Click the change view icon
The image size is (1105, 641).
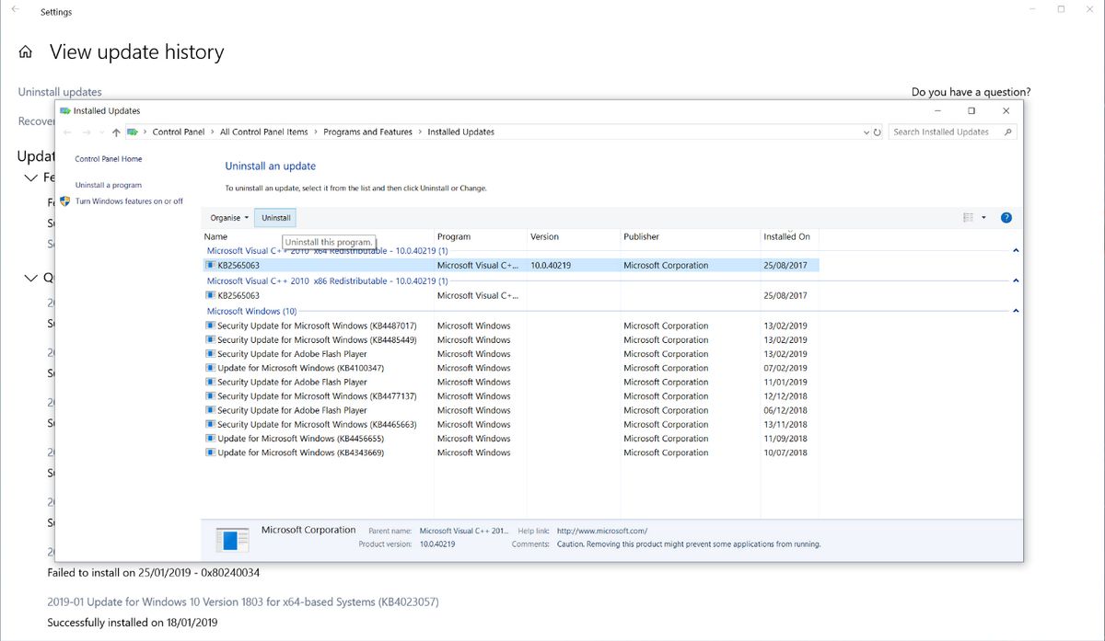(968, 218)
